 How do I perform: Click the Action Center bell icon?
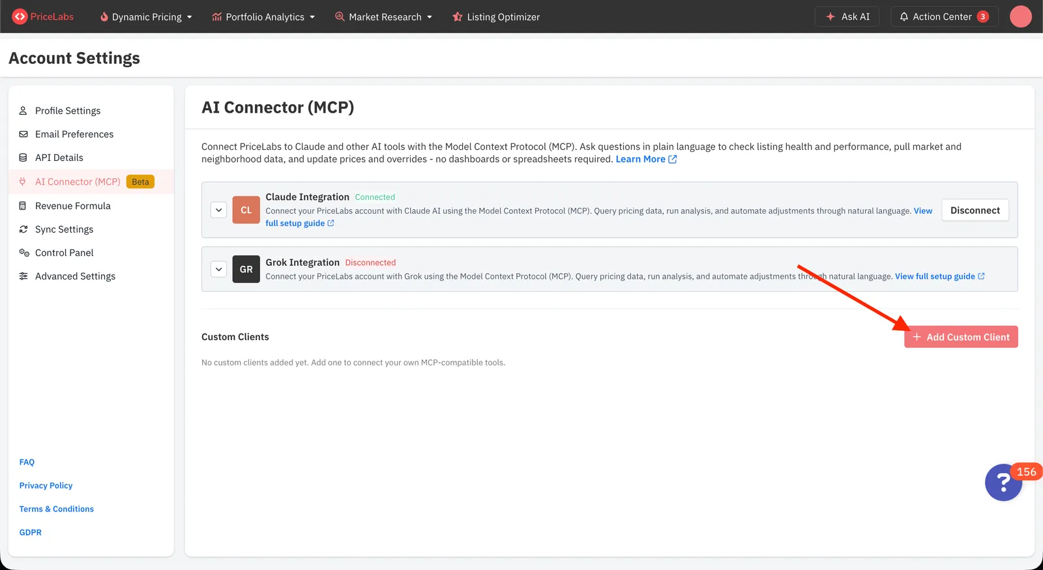[x=904, y=17]
